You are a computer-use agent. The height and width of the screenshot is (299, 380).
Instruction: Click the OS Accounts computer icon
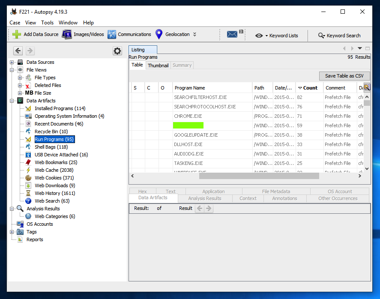pos(20,224)
